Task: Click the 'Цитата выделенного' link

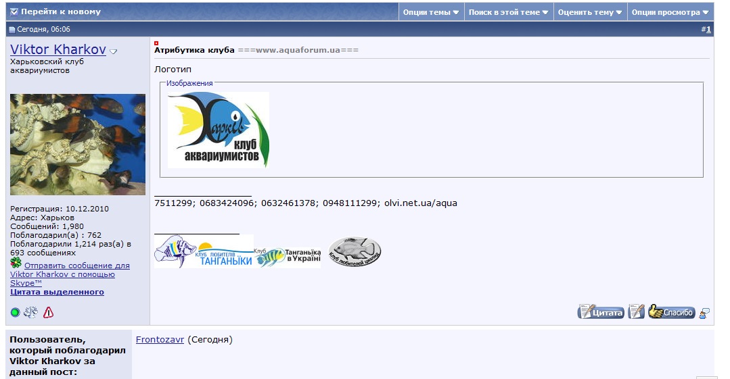Action: [x=57, y=292]
